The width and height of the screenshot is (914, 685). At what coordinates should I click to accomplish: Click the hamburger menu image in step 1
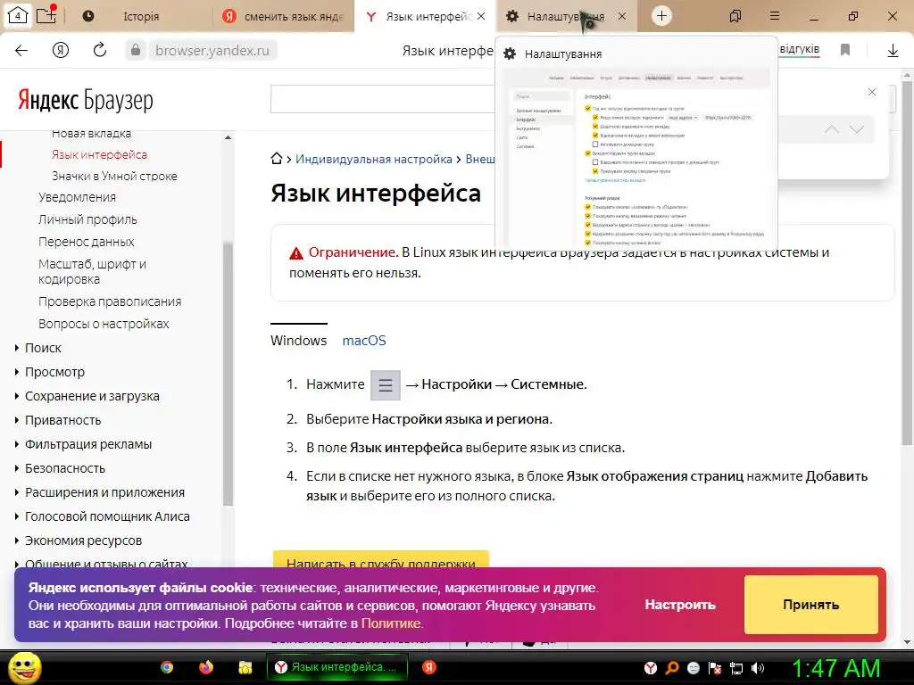tap(386, 385)
